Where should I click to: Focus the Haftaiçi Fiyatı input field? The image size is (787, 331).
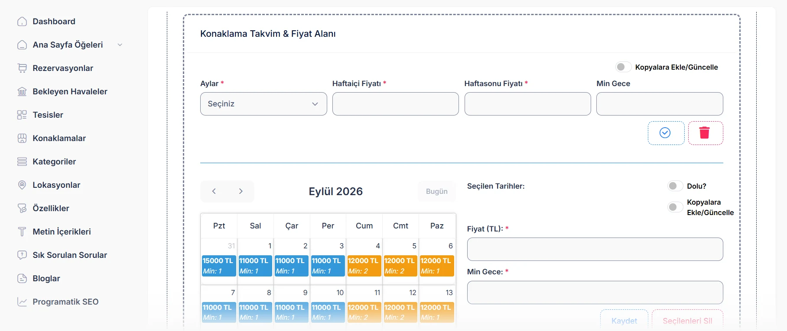(396, 104)
